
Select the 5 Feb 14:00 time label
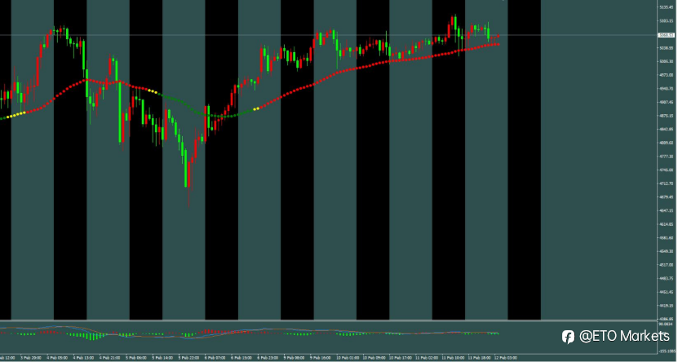(x=162, y=358)
